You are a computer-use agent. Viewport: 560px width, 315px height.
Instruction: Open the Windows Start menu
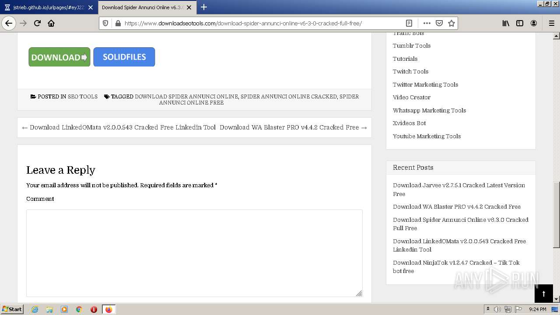12,309
